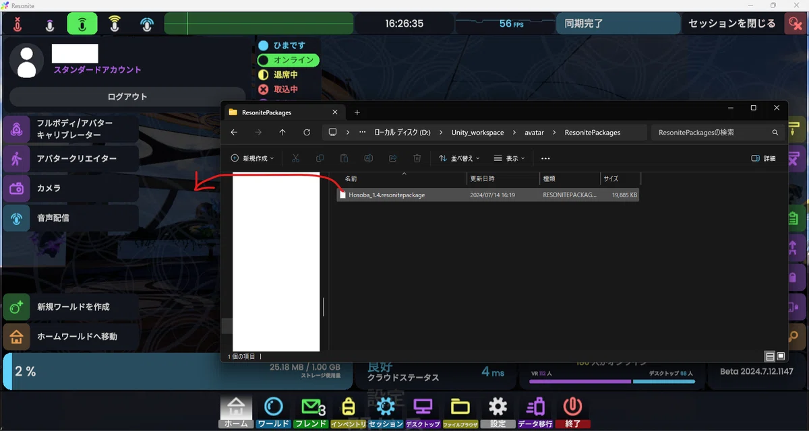The height and width of the screenshot is (431, 809).
Task: Open the デスクトップ dash tab
Action: point(423,411)
